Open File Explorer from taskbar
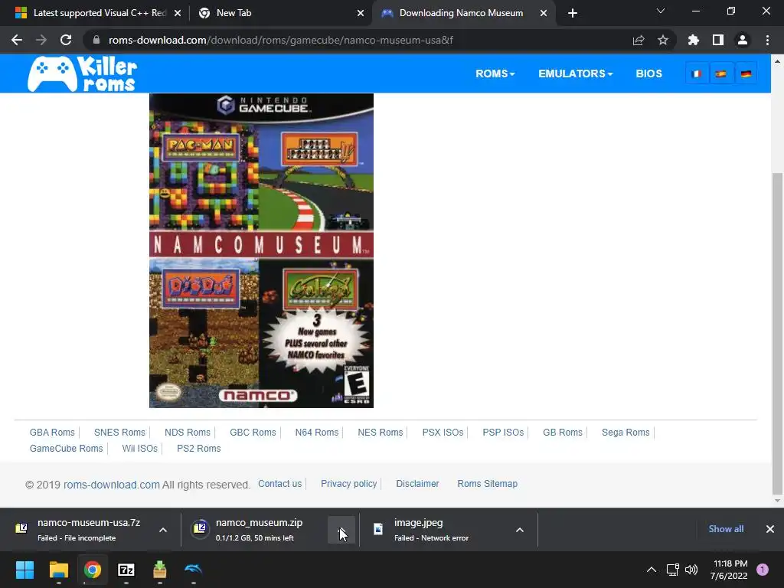 pos(58,570)
